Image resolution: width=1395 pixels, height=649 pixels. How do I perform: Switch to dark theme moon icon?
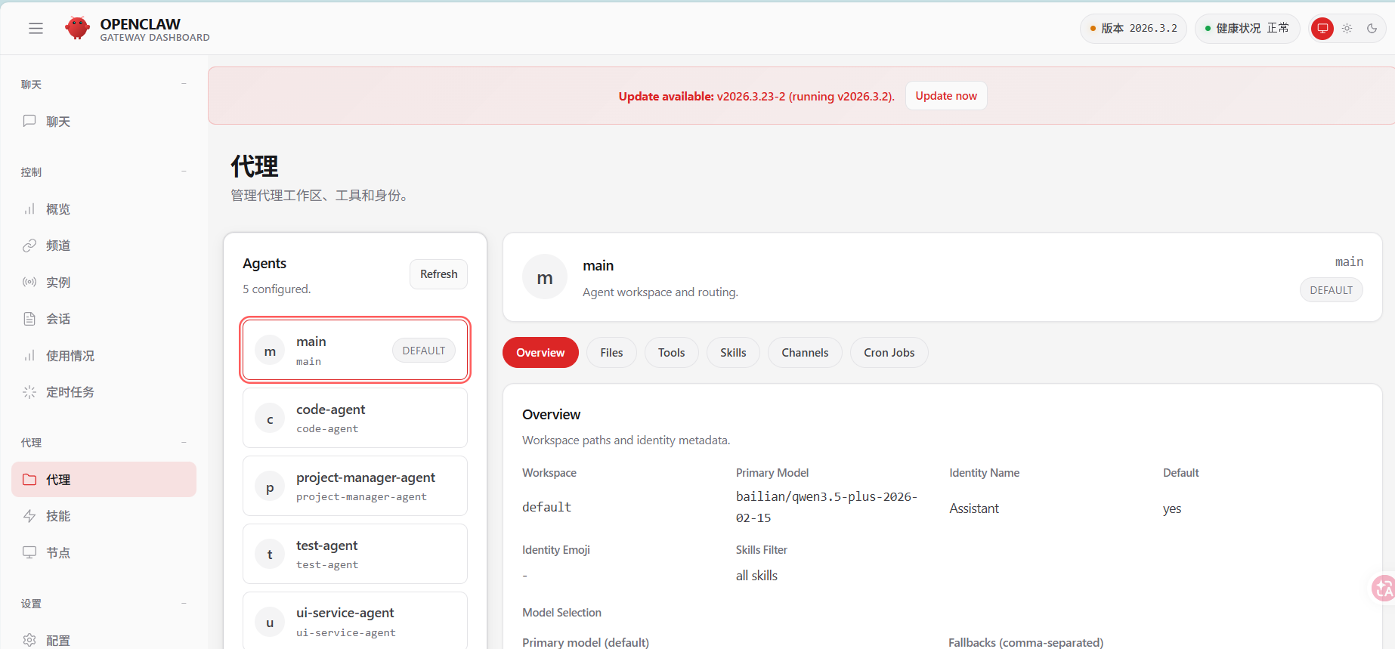tap(1372, 29)
